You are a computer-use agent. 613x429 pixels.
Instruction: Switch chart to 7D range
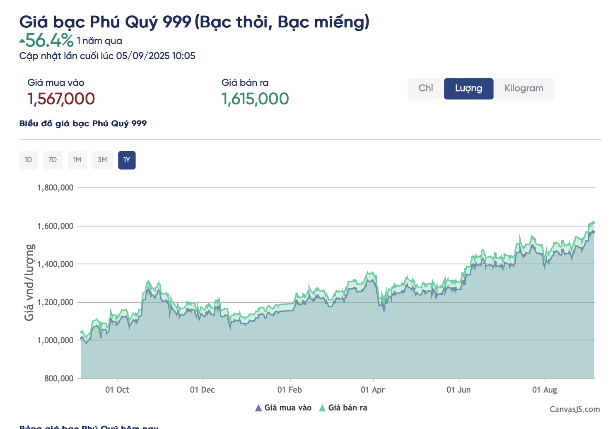click(x=53, y=160)
